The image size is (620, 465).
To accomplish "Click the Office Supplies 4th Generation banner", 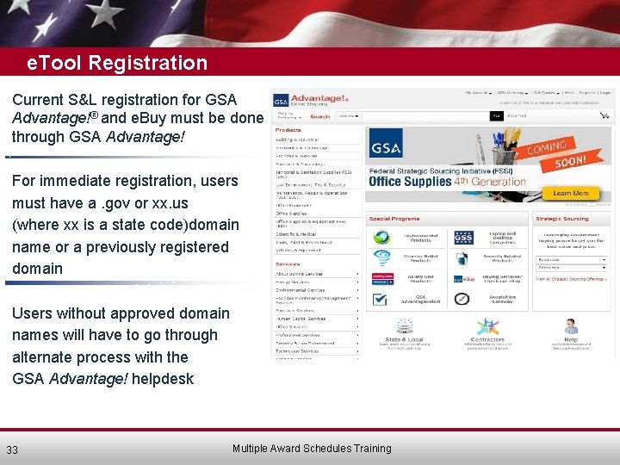I will [x=488, y=164].
